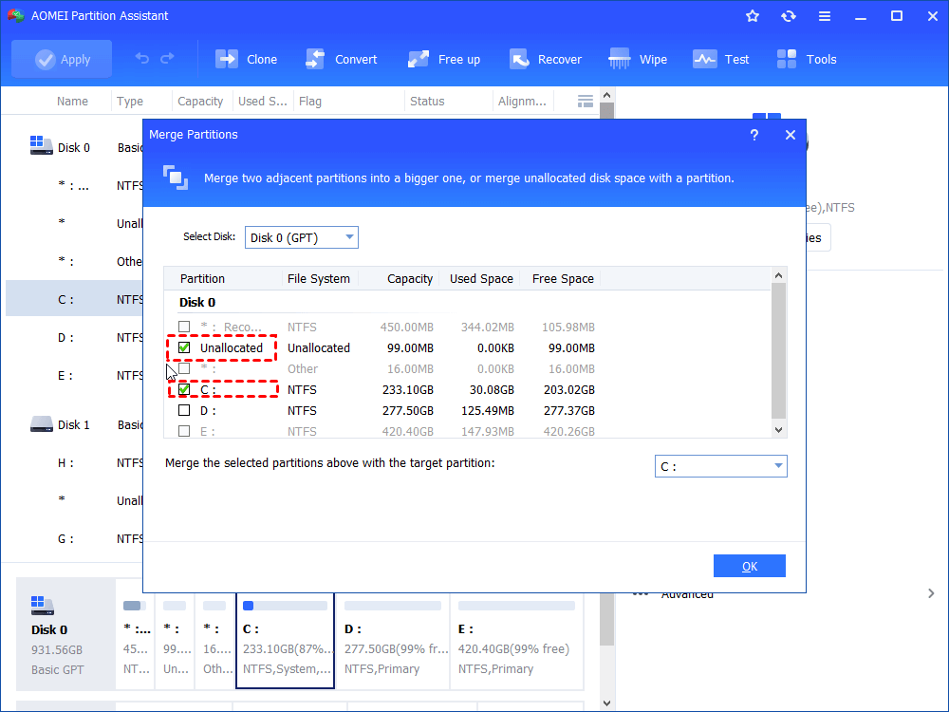Open the target partition dropdown

pyautogui.click(x=721, y=466)
